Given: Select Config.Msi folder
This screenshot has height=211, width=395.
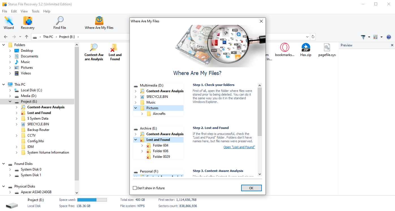Looking at the screenshot, I should pyautogui.click(x=36, y=141).
